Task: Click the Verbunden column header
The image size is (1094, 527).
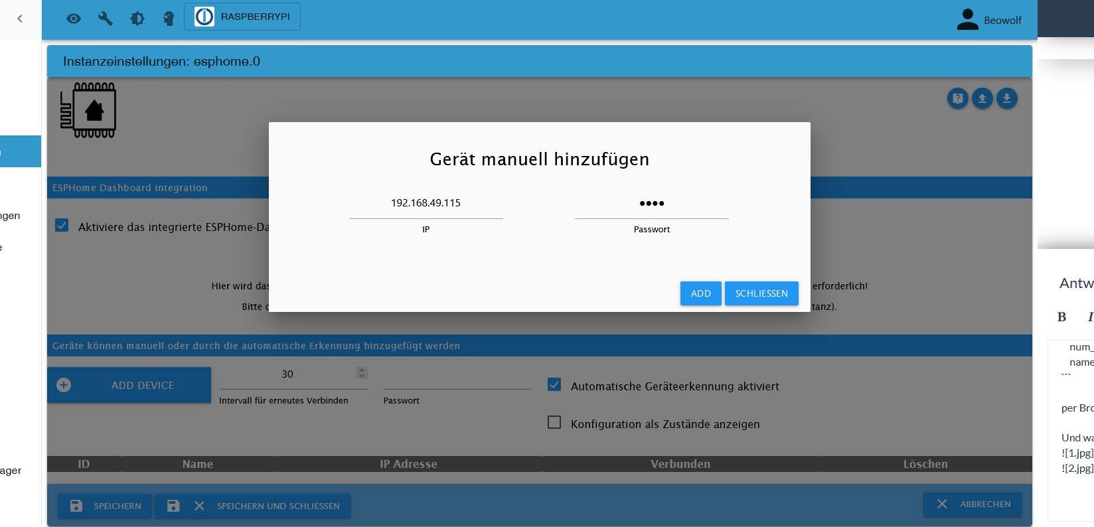Action: click(x=680, y=464)
